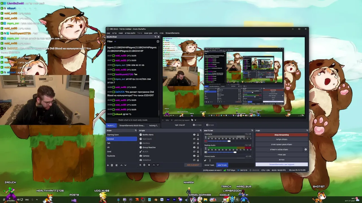Viewport: 362px width, 203px height.
Task: Open audio mixer menu dots at bottom
Action: [210, 160]
